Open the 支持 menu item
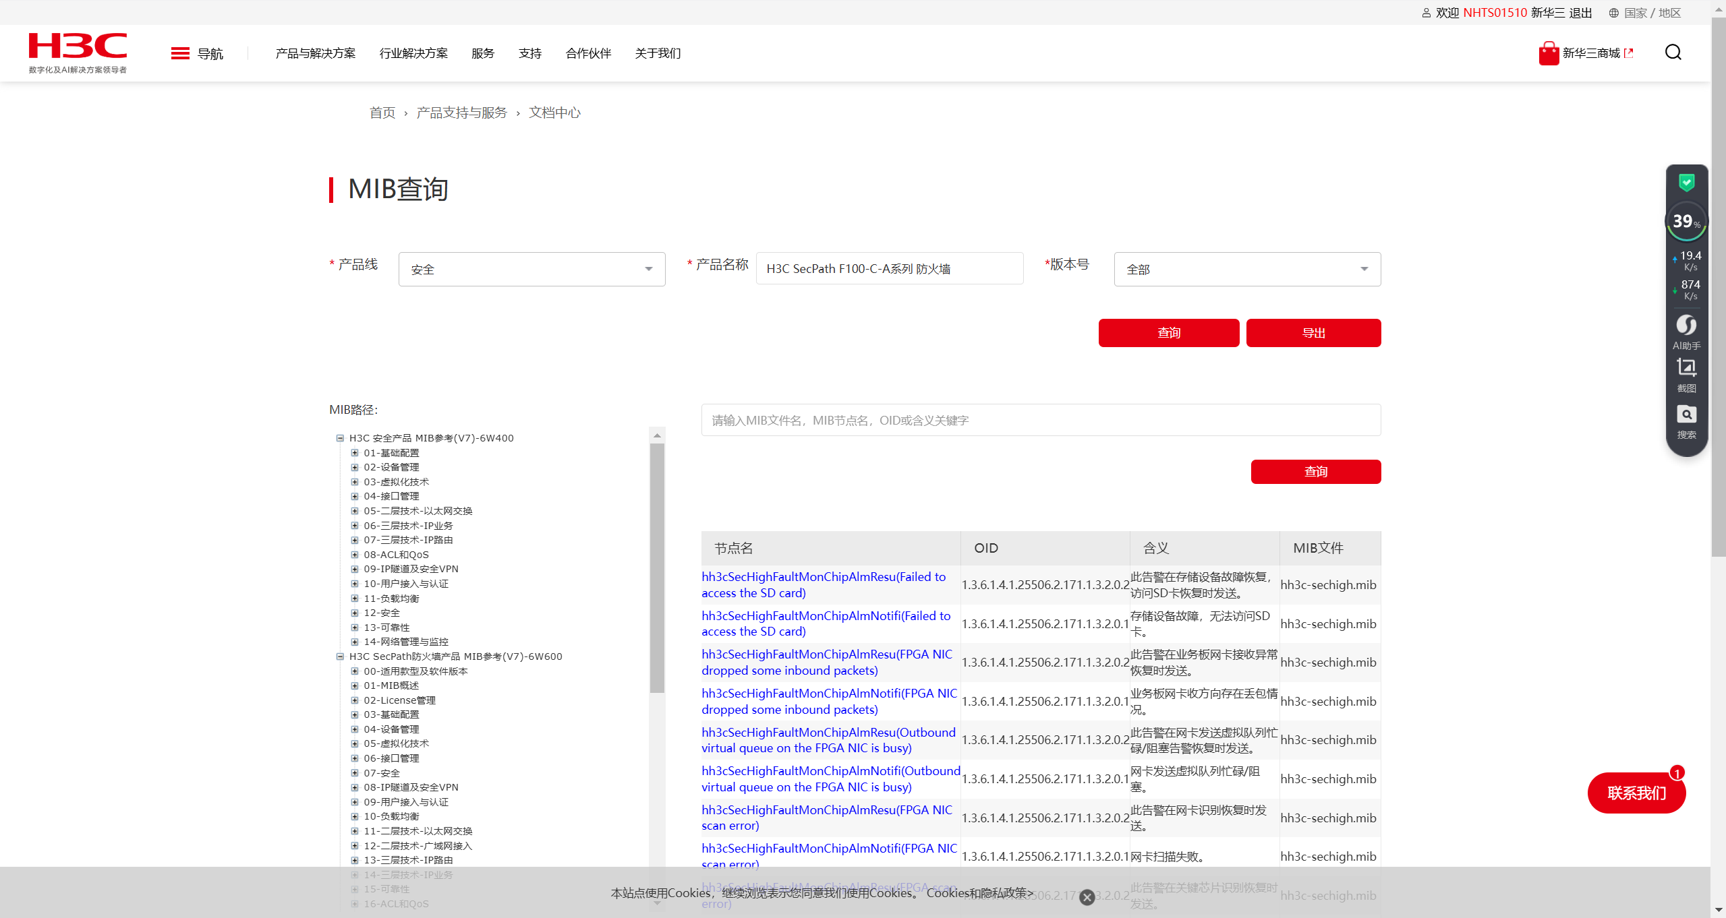 tap(529, 53)
